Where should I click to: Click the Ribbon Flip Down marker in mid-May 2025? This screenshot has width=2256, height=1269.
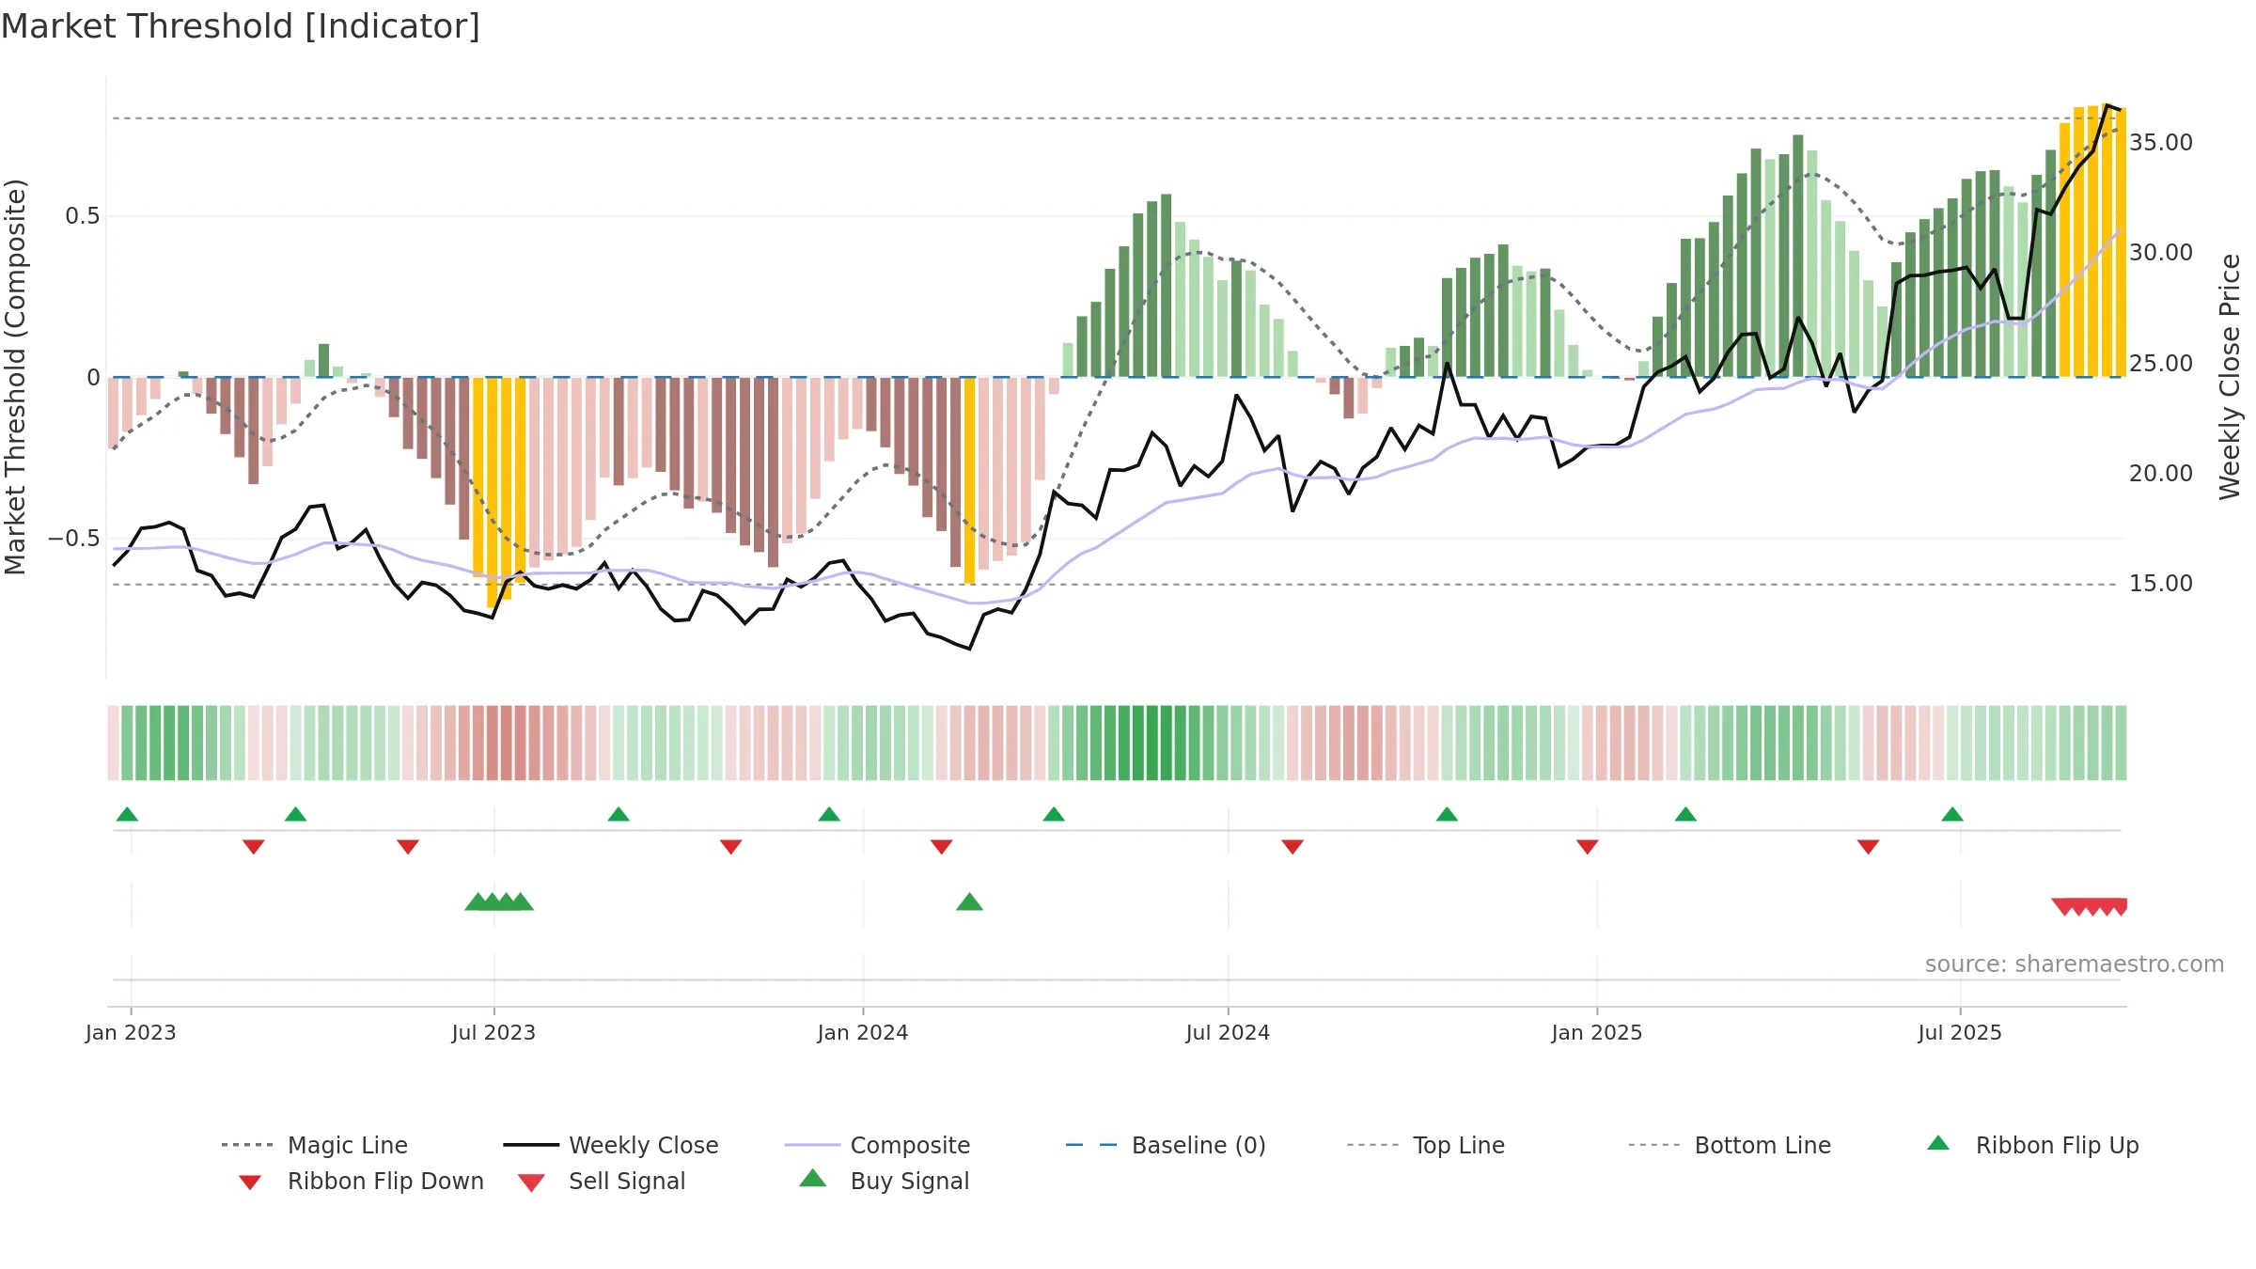point(1869,847)
